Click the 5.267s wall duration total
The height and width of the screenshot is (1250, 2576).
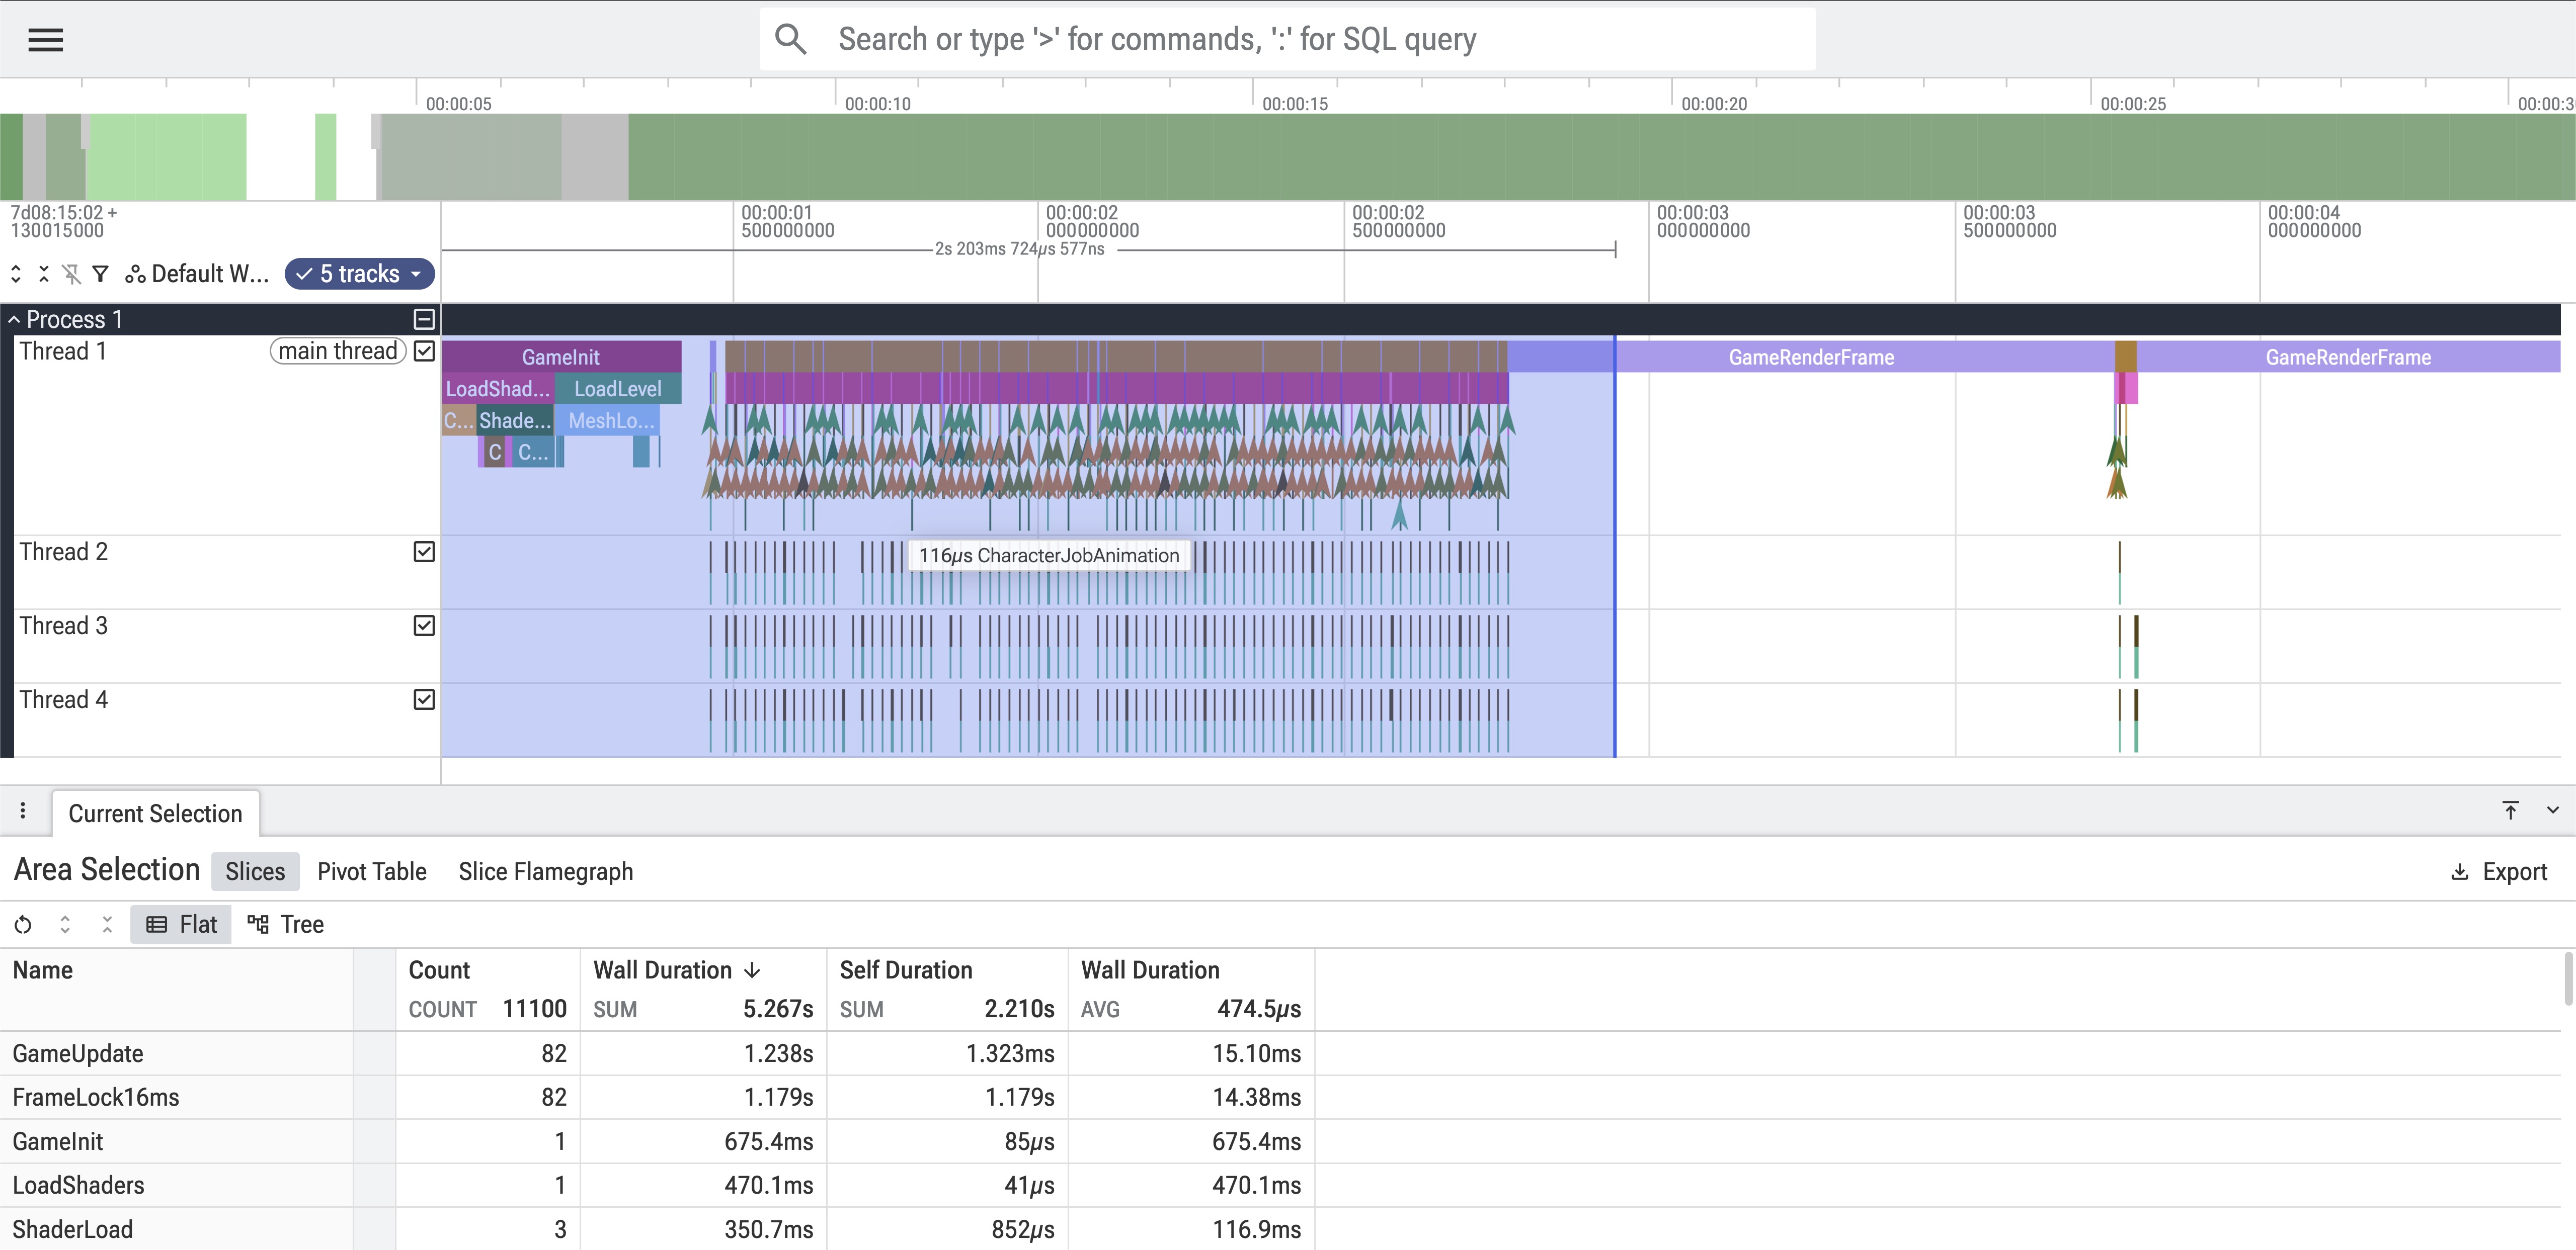[778, 1008]
